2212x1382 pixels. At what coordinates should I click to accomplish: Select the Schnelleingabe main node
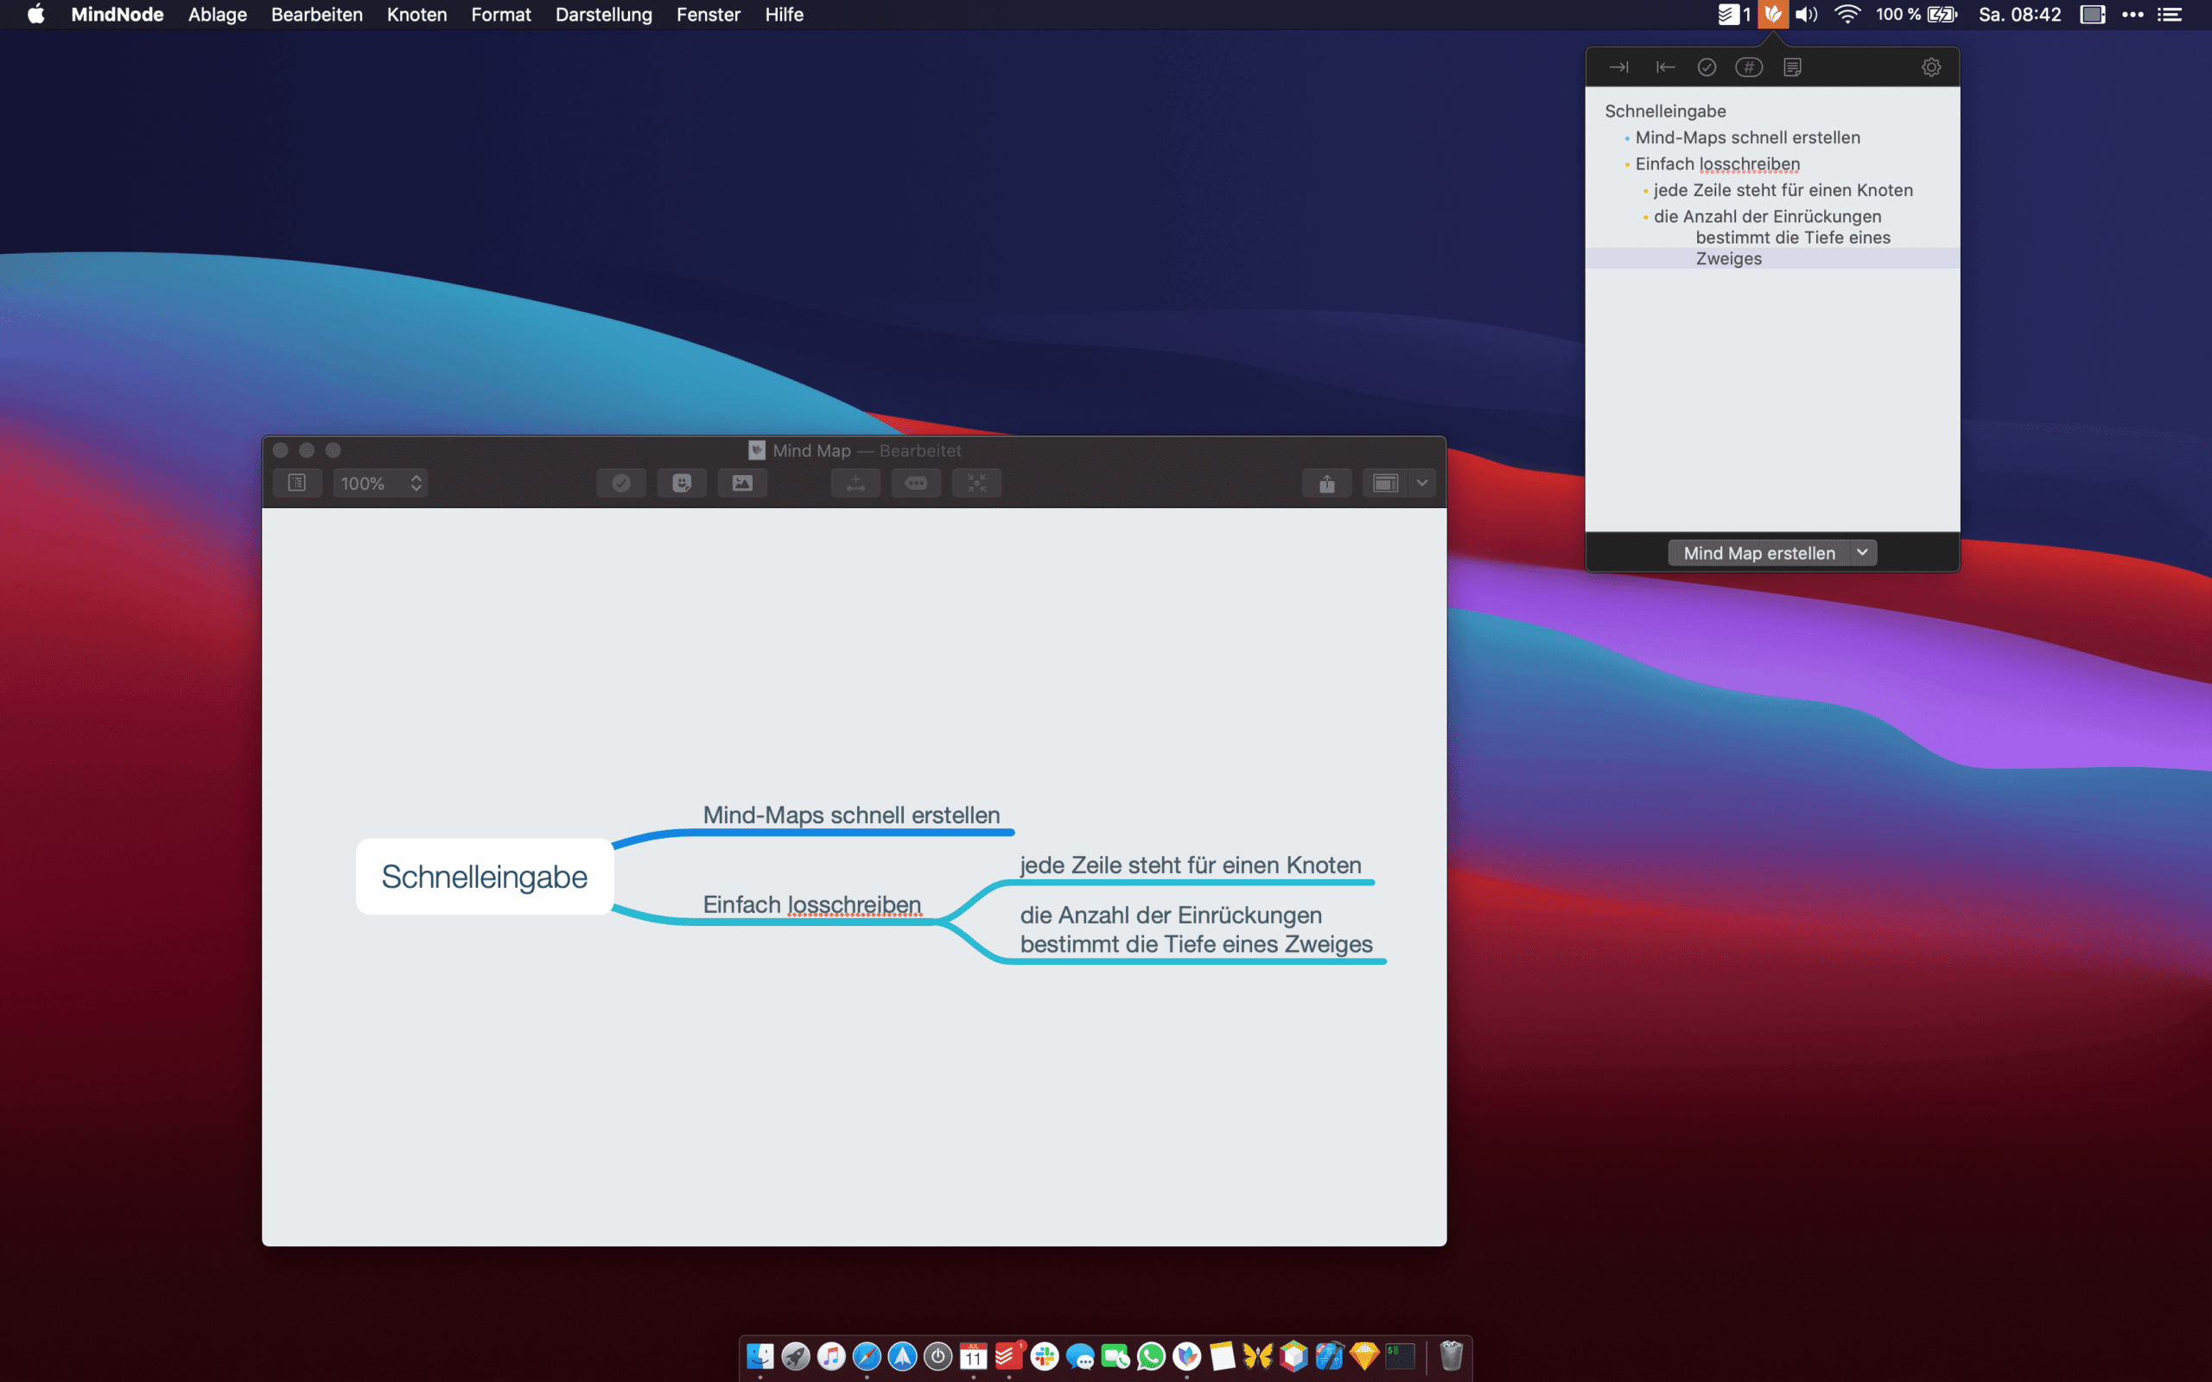pyautogui.click(x=485, y=877)
